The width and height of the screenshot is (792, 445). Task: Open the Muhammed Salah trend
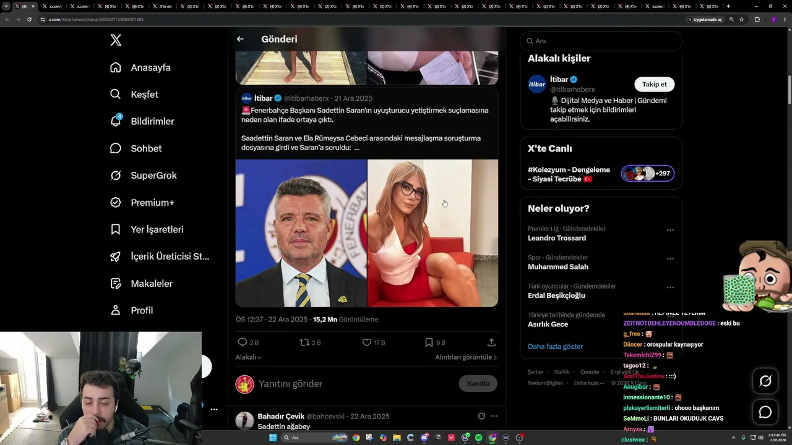click(558, 267)
